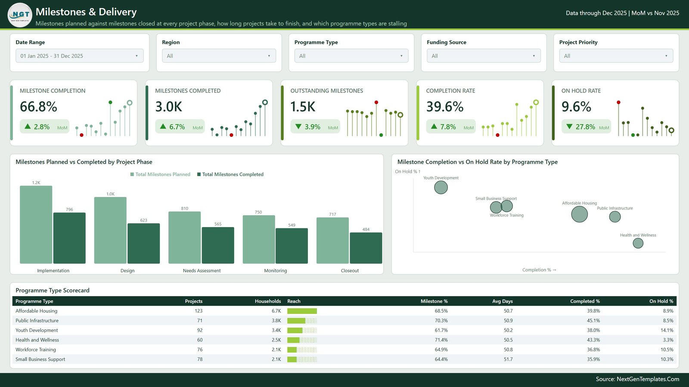689x387 pixels.
Task: Click the Affordable Housing table row
Action: 344,311
